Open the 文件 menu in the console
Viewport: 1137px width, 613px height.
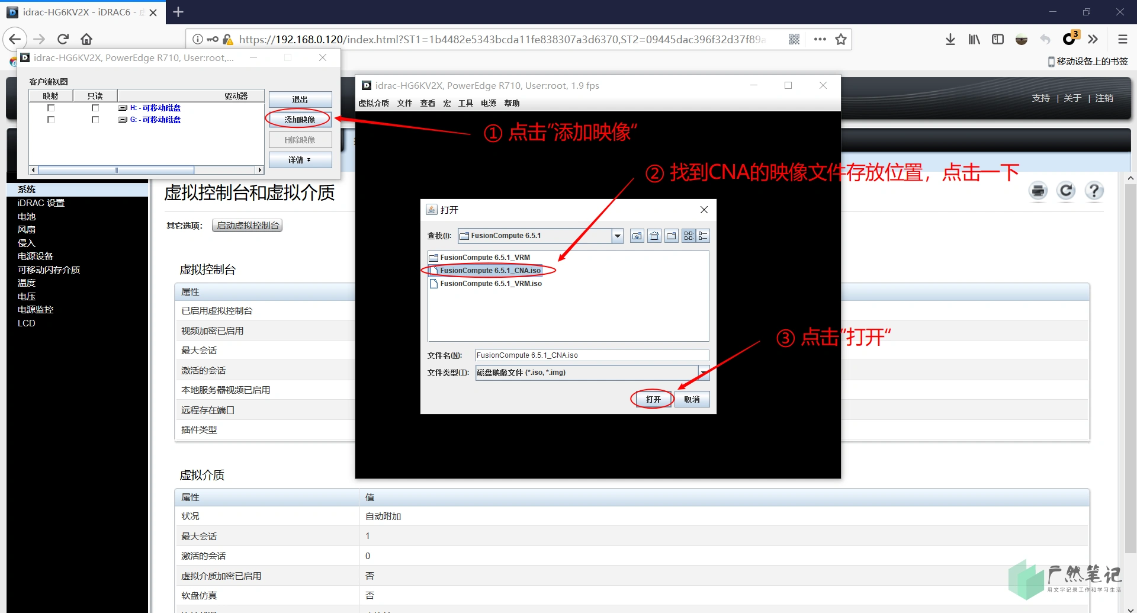tap(405, 103)
